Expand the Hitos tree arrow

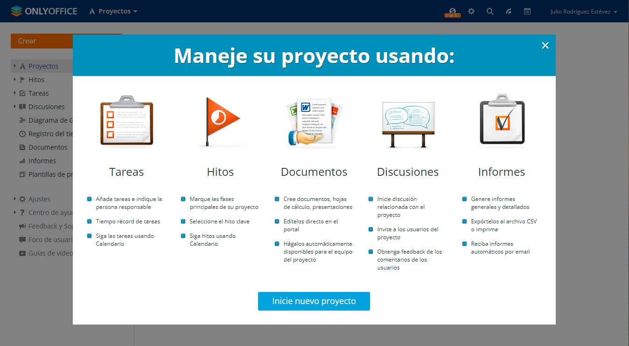click(15, 79)
